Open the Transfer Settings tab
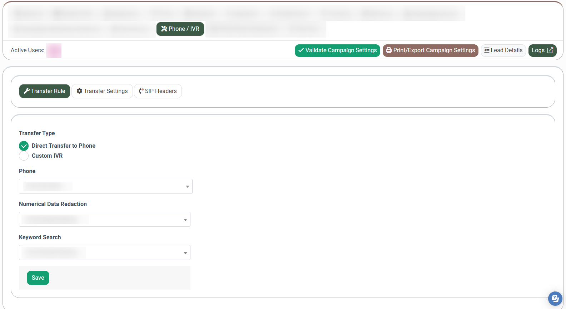 [x=102, y=91]
